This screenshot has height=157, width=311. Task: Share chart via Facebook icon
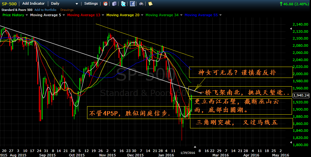point(132,3)
